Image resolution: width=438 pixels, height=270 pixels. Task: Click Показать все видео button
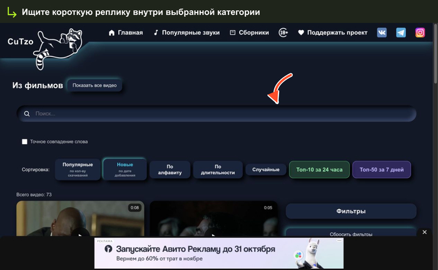pyautogui.click(x=94, y=85)
